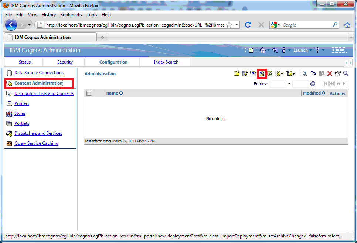The image size is (357, 243).
Task: Sort entries by Name column
Action: click(x=115, y=93)
